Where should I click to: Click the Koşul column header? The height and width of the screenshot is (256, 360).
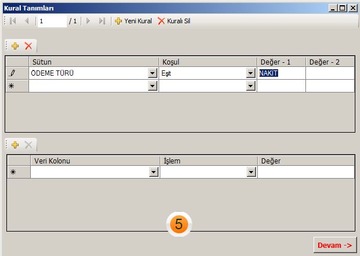click(208, 62)
